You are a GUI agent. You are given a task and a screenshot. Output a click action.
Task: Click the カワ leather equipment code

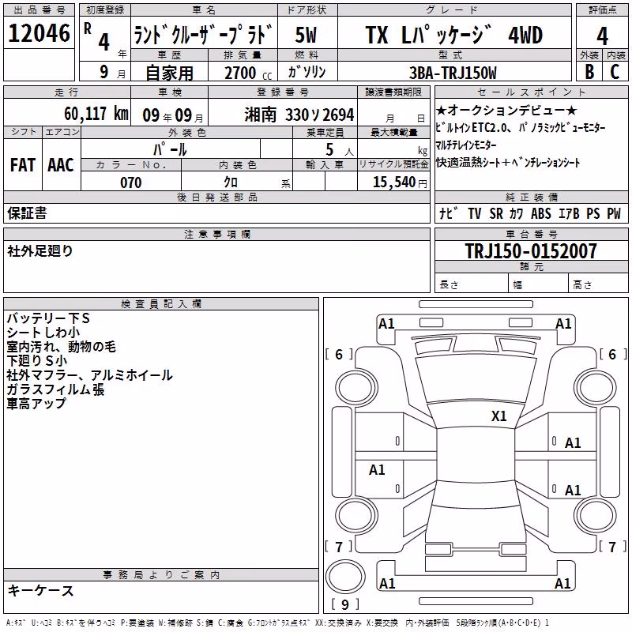(517, 213)
